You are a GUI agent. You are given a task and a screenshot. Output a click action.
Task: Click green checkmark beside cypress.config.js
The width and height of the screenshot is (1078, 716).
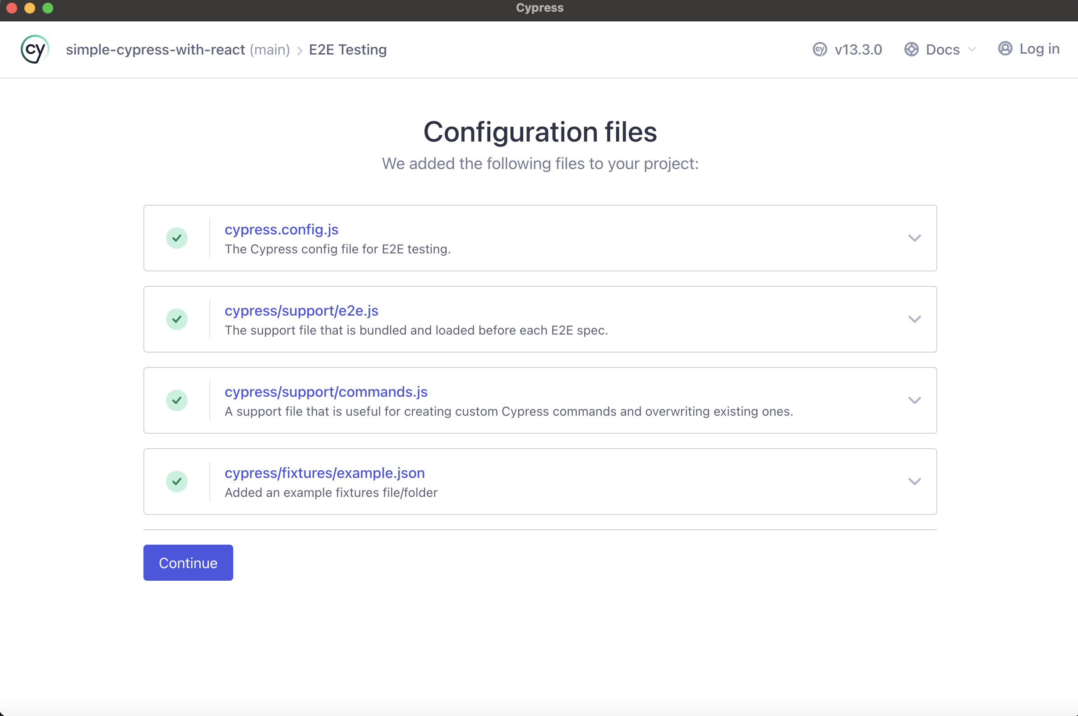tap(177, 238)
